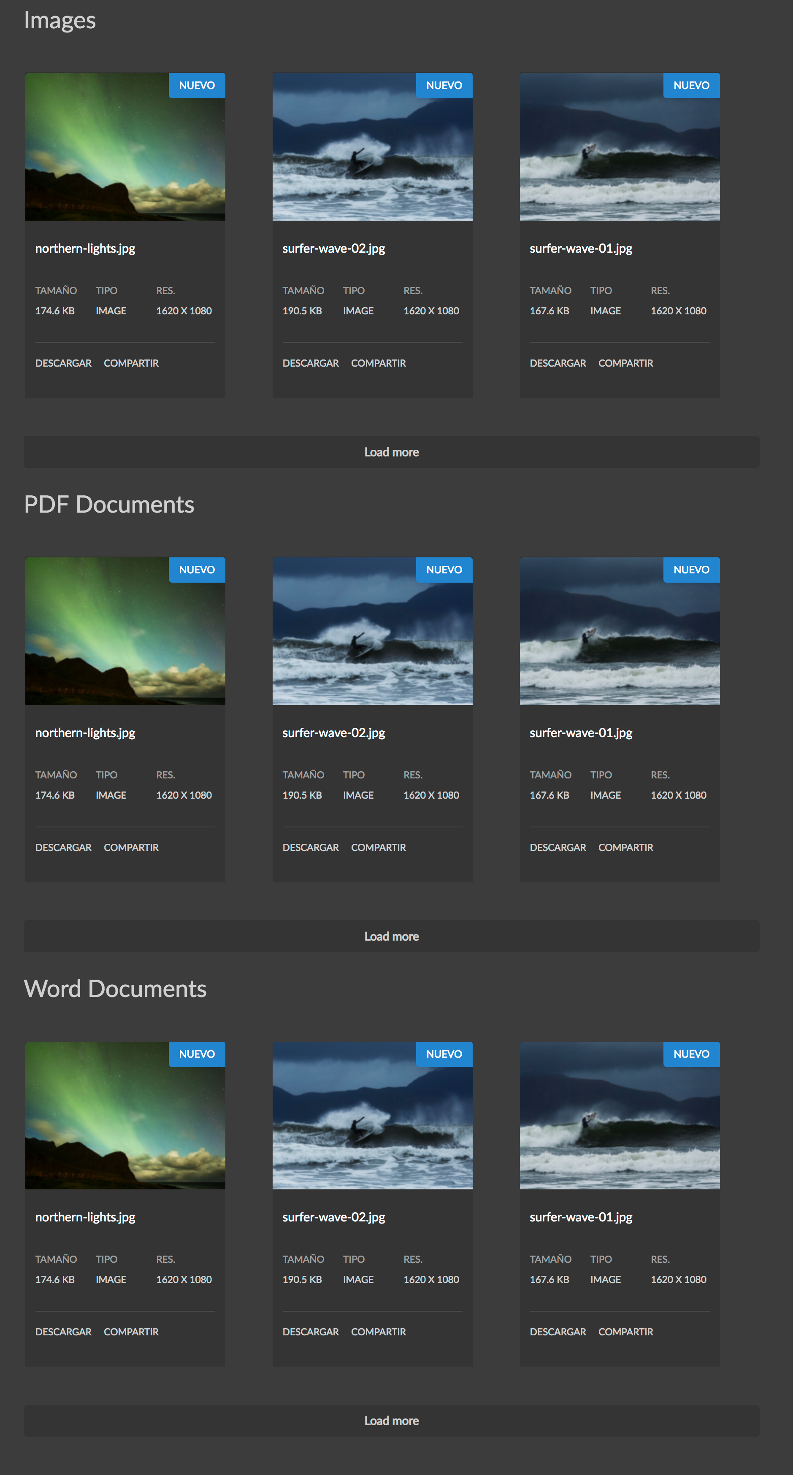
Task: Click Load more under PDF Documents
Action: pyautogui.click(x=391, y=936)
